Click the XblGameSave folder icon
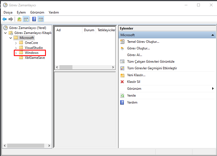Image resolution: width=217 pixels, height=156 pixels. 21,57
